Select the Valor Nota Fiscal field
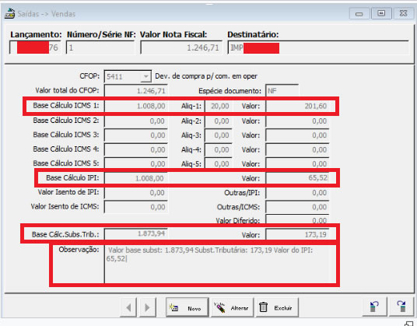The image size is (417, 326). [180, 48]
